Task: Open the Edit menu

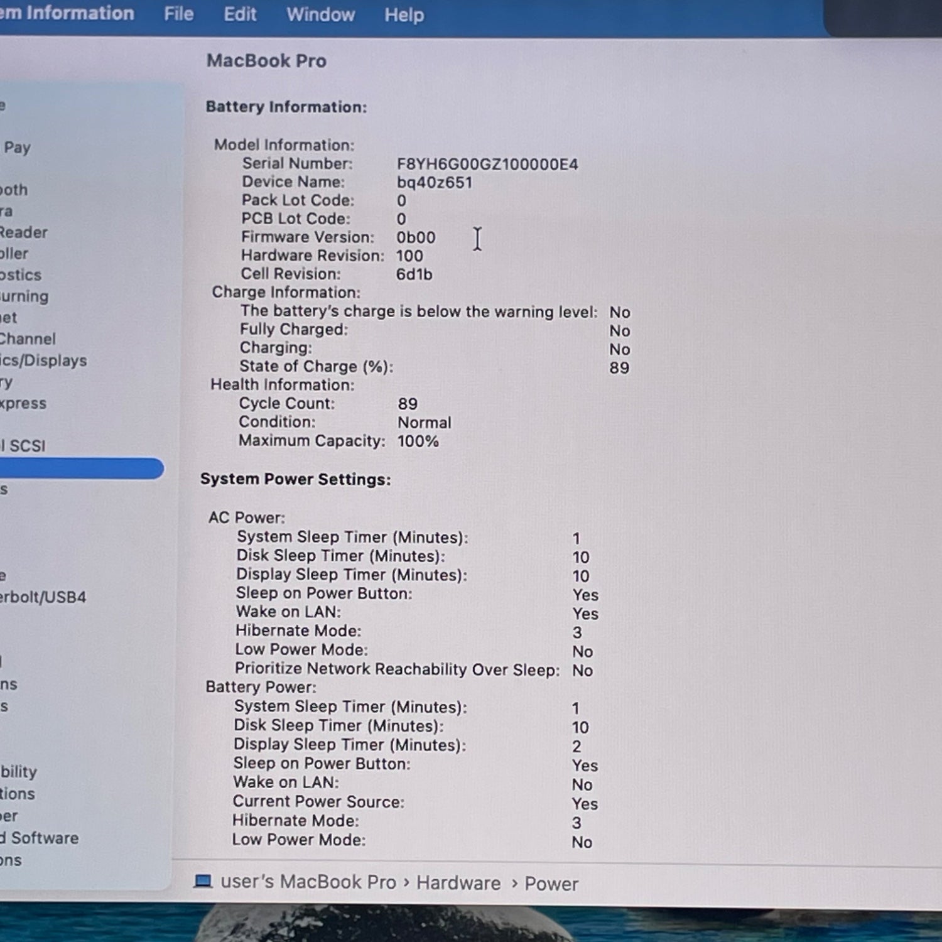Action: pyautogui.click(x=240, y=14)
